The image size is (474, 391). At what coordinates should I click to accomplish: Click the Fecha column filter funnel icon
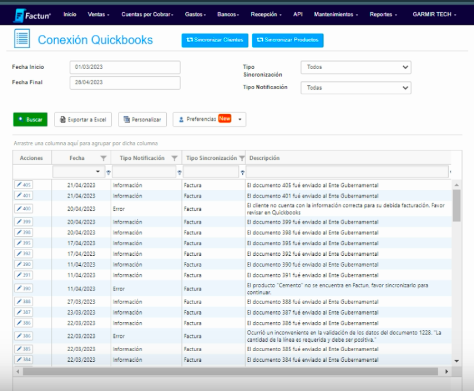[103, 158]
